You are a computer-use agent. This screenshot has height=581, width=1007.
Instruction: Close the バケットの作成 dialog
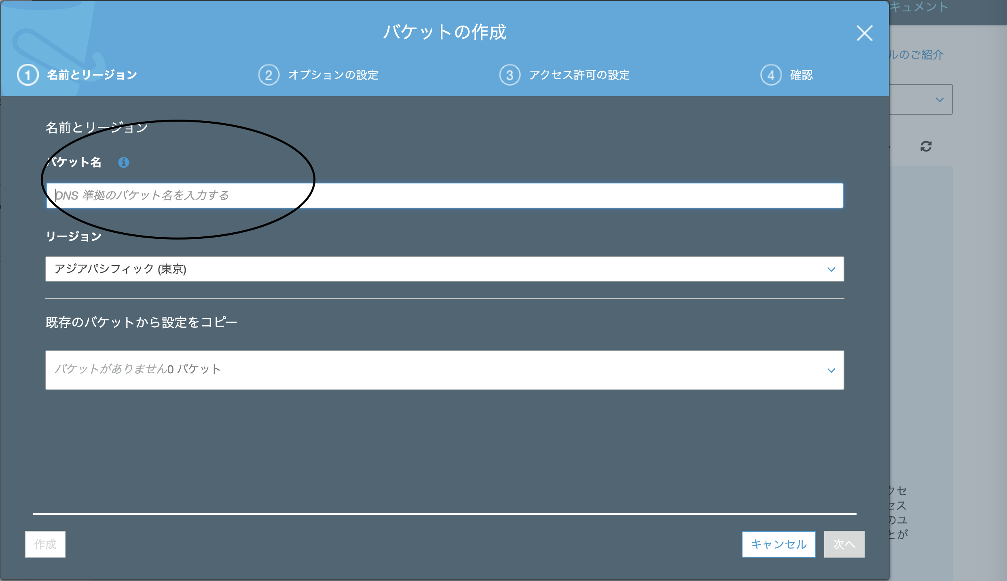865,34
